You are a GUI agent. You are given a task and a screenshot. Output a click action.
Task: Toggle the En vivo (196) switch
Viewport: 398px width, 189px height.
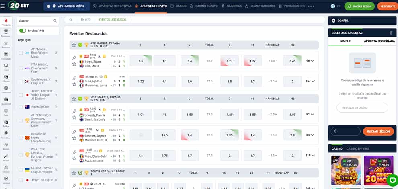23,31
